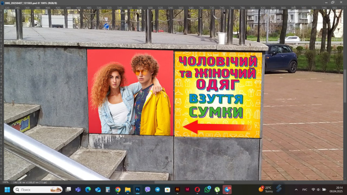This screenshot has width=347, height=195.
Task: Open the РУС input language switcher
Action: [x=304, y=190]
